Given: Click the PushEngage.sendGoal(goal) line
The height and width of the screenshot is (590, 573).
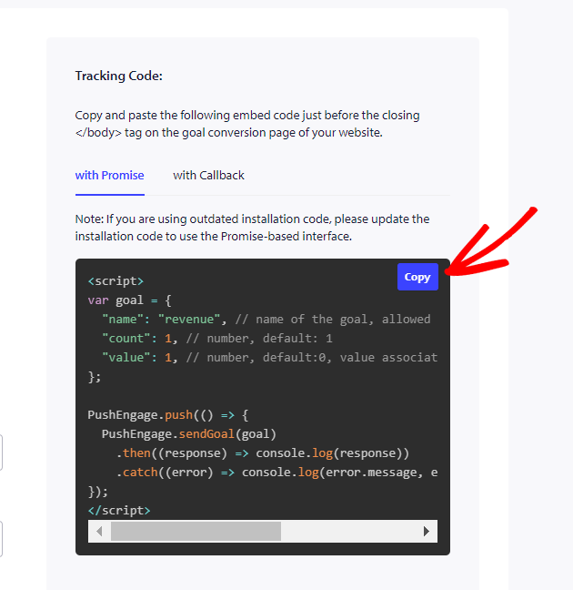Looking at the screenshot, I should click(x=189, y=434).
